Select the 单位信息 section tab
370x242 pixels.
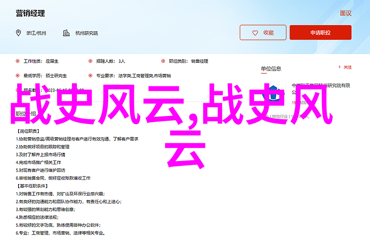pos(271,69)
